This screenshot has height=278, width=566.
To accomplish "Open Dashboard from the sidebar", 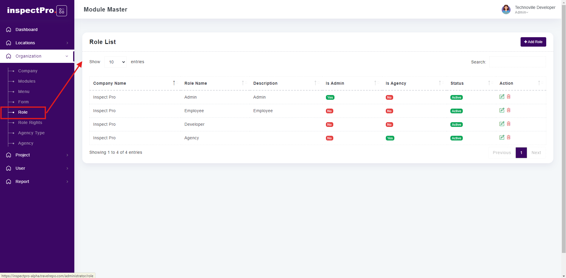I will [x=27, y=30].
